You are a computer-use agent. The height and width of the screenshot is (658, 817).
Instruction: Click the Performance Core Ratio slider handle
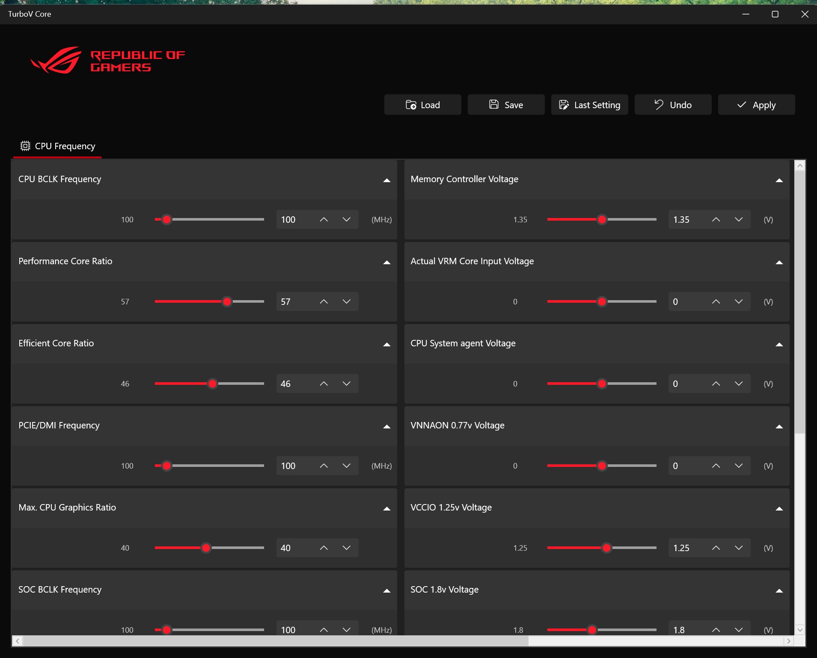(x=227, y=301)
